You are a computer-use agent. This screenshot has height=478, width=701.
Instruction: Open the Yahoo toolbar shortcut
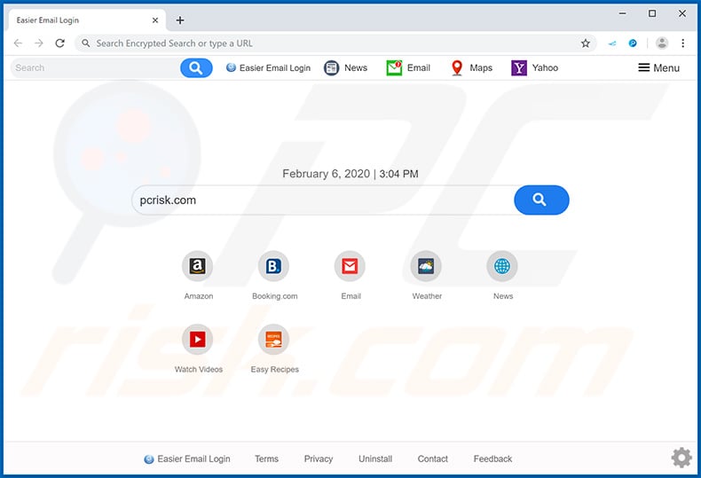point(535,68)
